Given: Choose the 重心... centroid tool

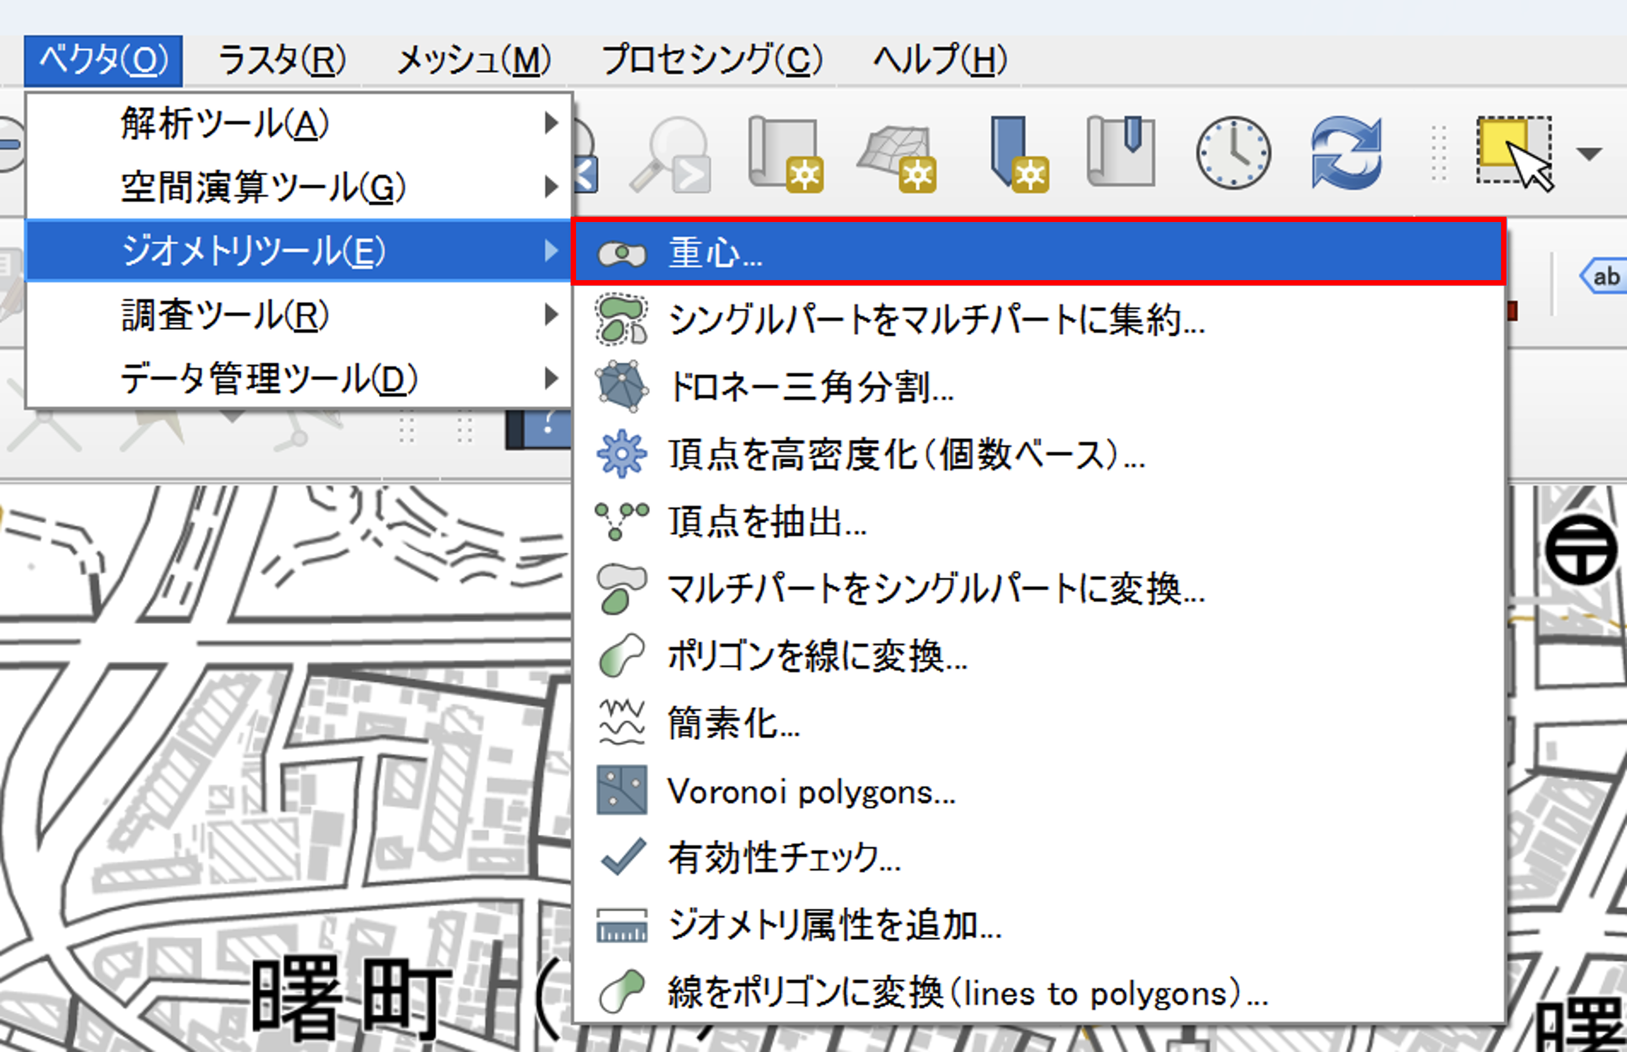Looking at the screenshot, I should (x=1039, y=253).
